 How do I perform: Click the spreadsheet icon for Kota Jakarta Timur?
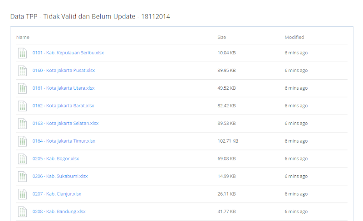coord(22,141)
